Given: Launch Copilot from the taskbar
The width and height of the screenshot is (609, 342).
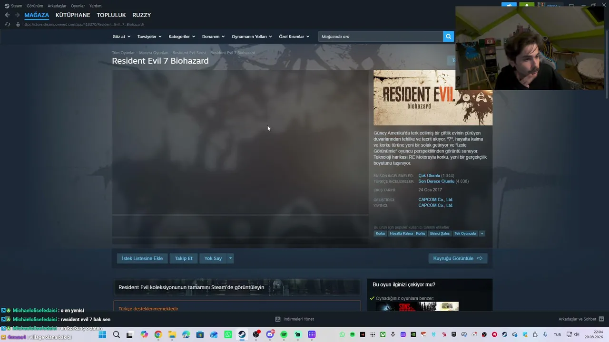Looking at the screenshot, I should [x=144, y=335].
